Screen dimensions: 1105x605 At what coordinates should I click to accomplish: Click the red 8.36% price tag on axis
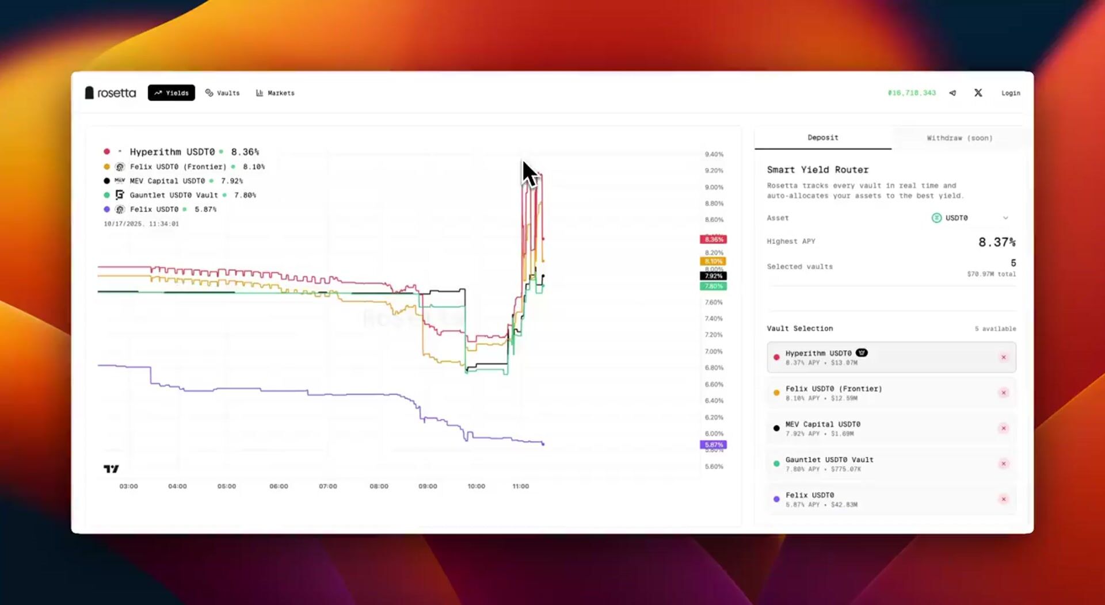click(x=714, y=239)
